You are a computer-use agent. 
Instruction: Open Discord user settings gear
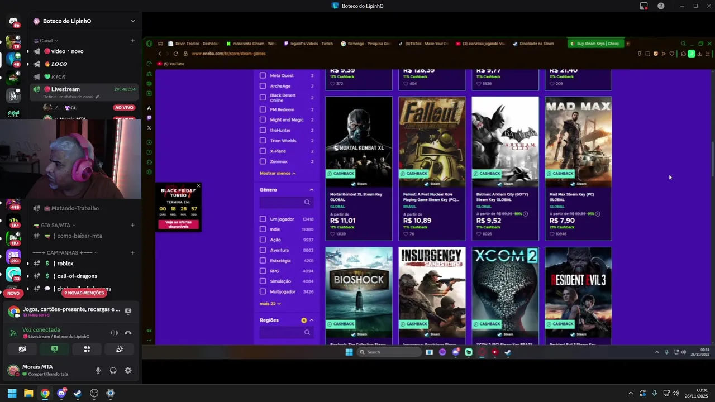click(128, 370)
